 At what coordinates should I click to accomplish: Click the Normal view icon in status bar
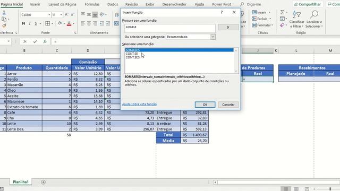[x=286, y=189]
